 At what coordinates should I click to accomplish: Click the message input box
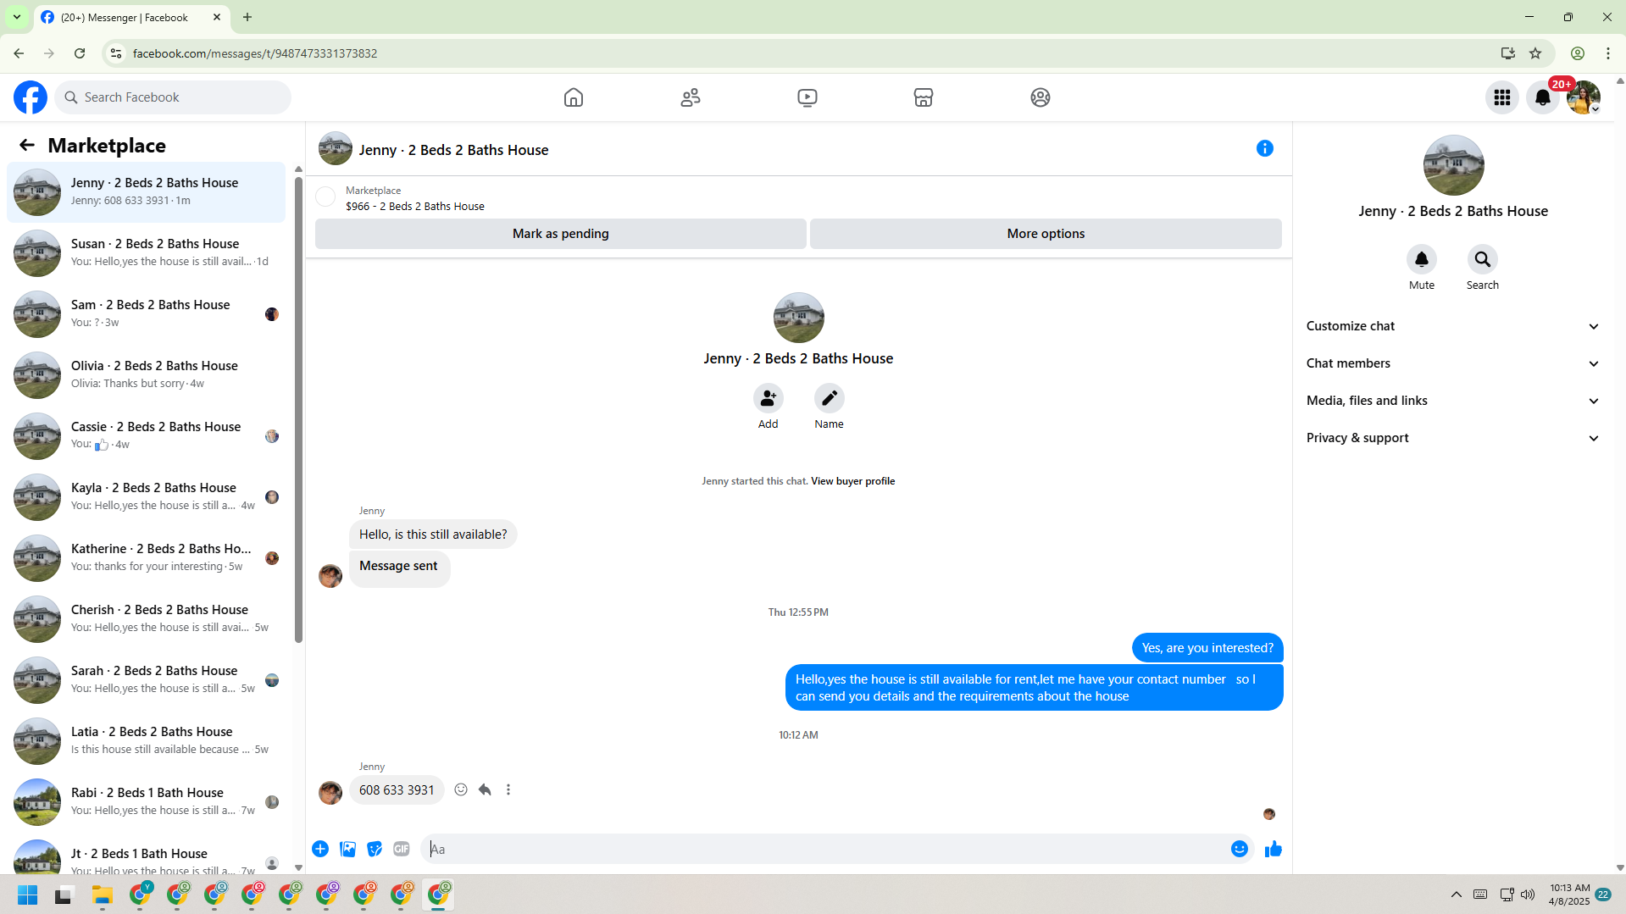[x=826, y=849]
